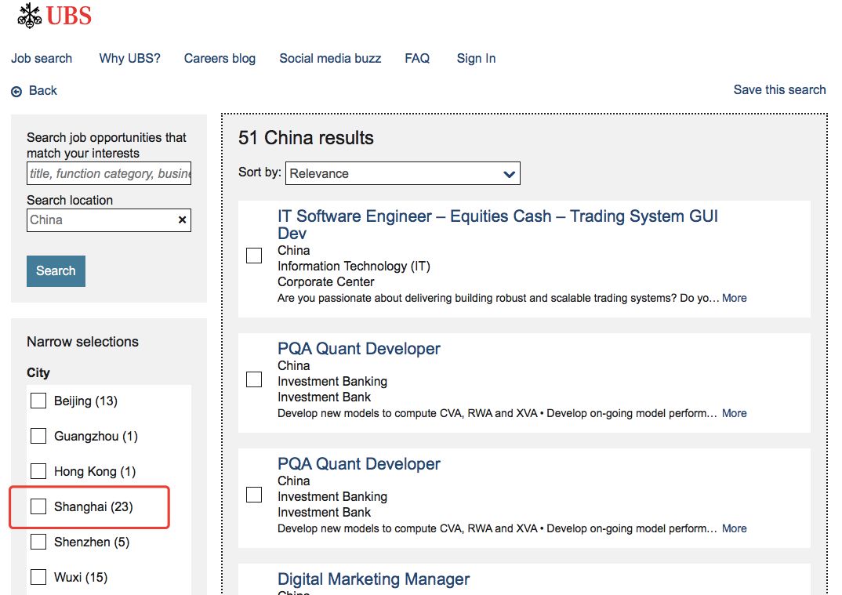Check the Wuxi (15) city filter
The image size is (842, 595).
click(x=38, y=577)
